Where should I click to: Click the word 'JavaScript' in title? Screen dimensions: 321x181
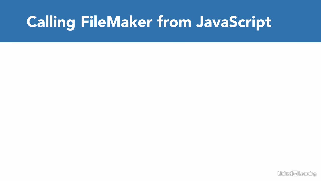click(234, 23)
